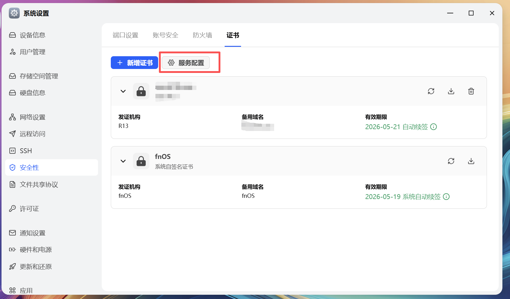Select 存储空间管理 from sidebar

coord(39,76)
